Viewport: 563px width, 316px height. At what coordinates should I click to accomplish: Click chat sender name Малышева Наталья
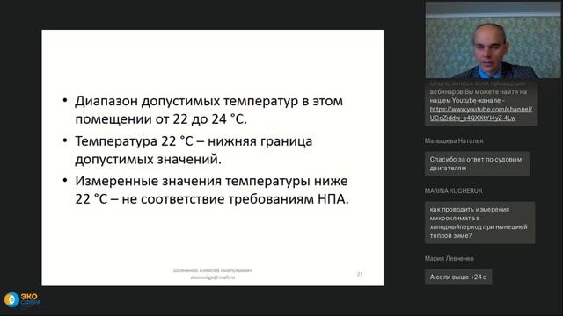(x=454, y=140)
